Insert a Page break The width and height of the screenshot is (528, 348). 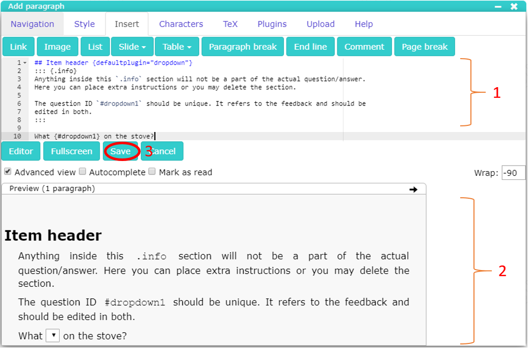tap(425, 47)
